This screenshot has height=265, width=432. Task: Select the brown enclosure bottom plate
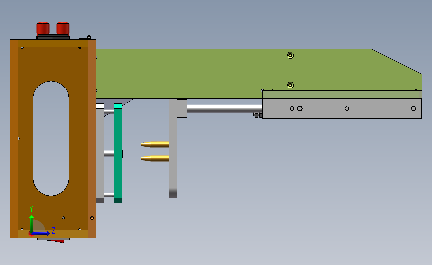tap(53, 234)
